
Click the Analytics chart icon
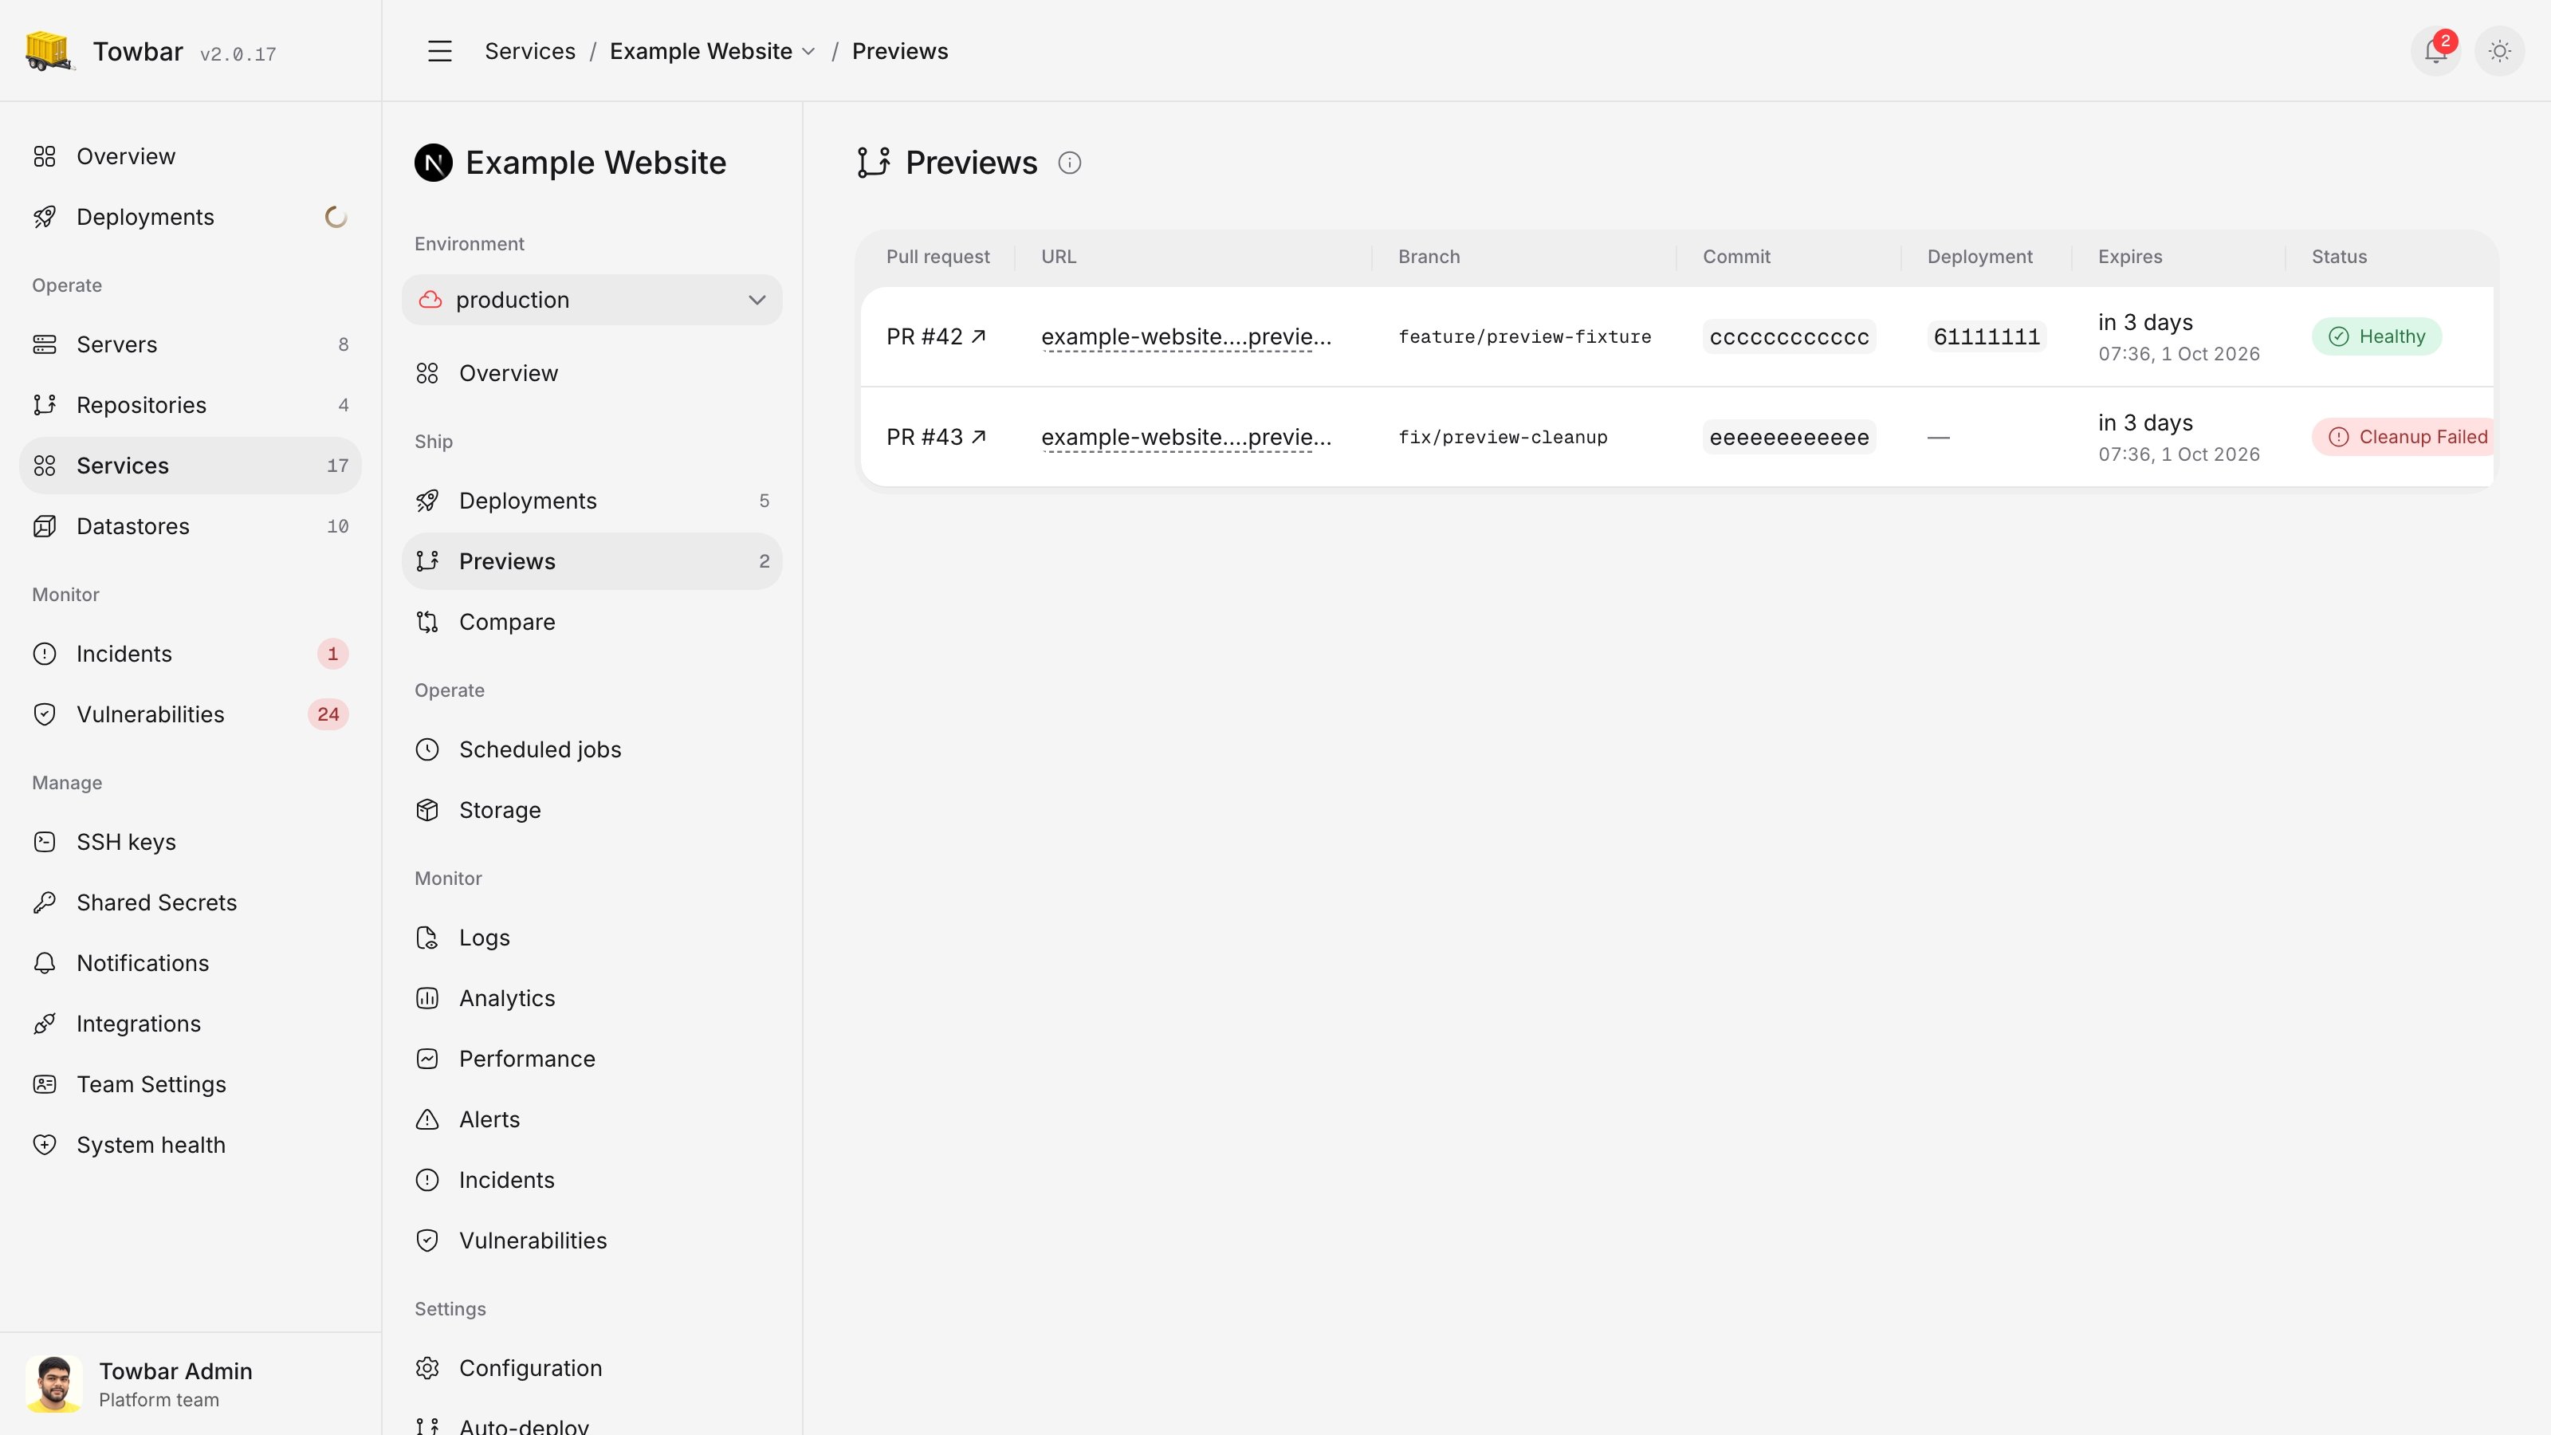tap(426, 998)
